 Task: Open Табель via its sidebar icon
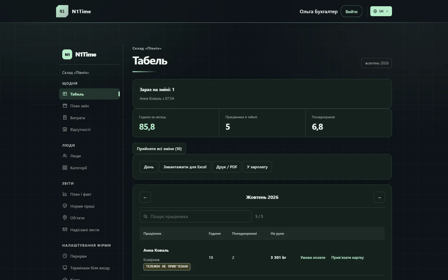click(x=65, y=94)
